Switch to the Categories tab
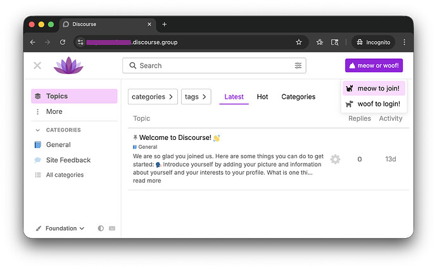437x269 pixels. click(x=298, y=97)
